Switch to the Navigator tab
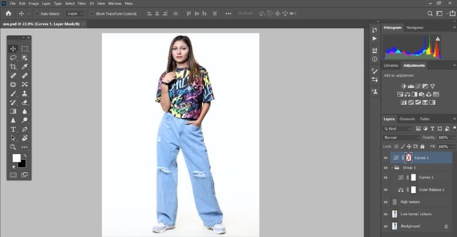Viewport: 457px width, 237px height. click(415, 28)
